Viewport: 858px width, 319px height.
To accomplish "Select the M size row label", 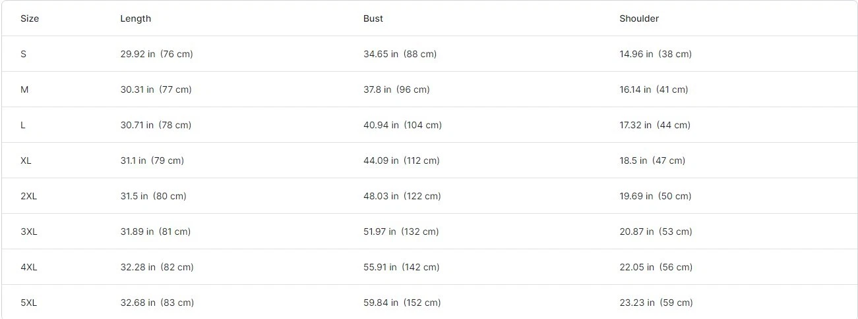I will (24, 89).
